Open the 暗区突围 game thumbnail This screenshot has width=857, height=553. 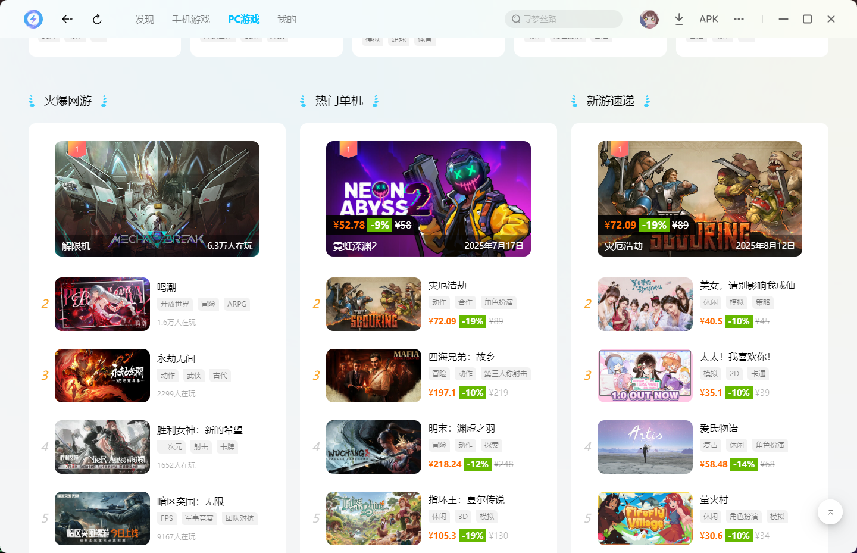click(x=102, y=518)
